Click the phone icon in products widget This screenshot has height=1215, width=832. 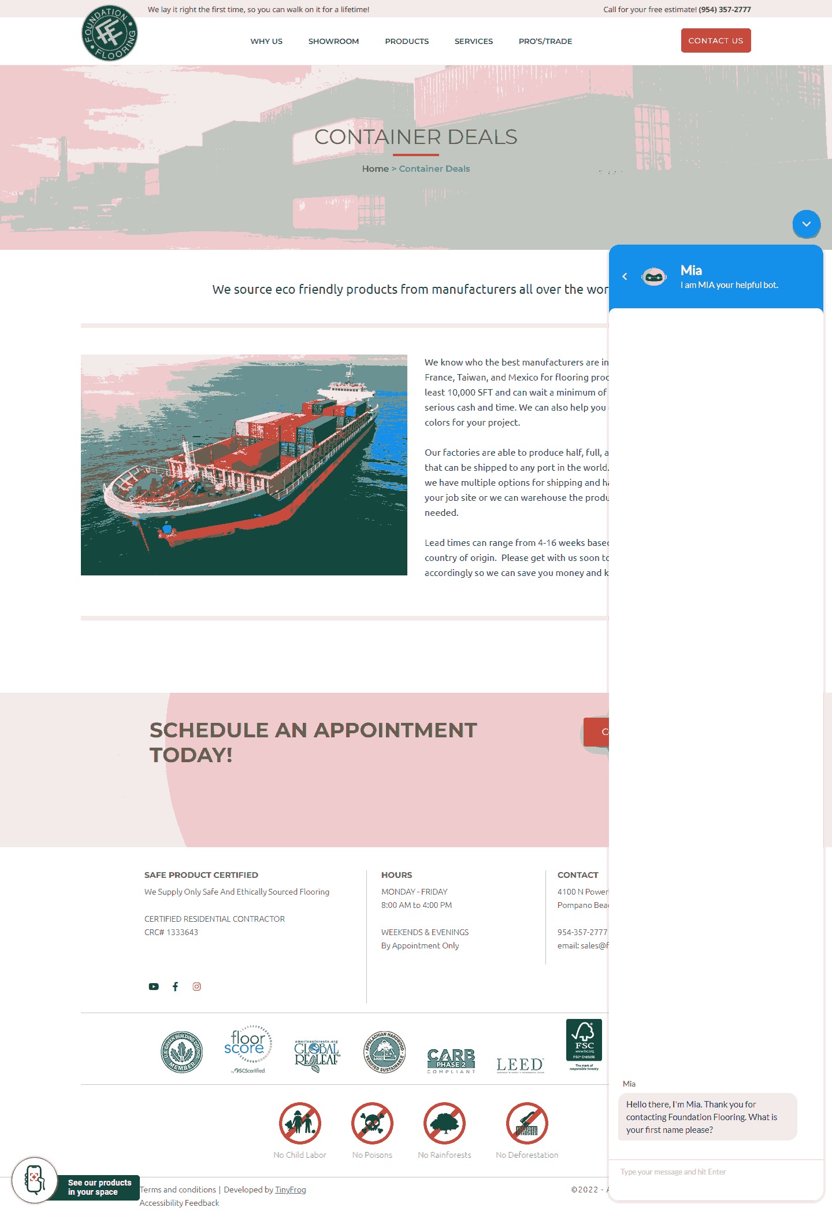[35, 1180]
